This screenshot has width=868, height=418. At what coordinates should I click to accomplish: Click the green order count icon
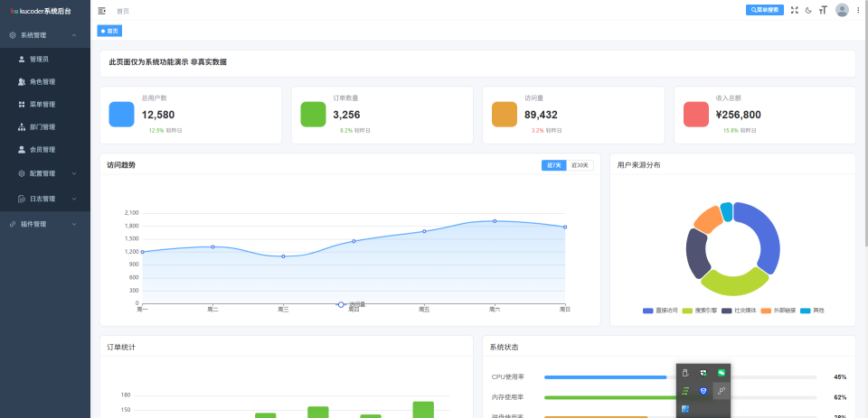coord(313,115)
